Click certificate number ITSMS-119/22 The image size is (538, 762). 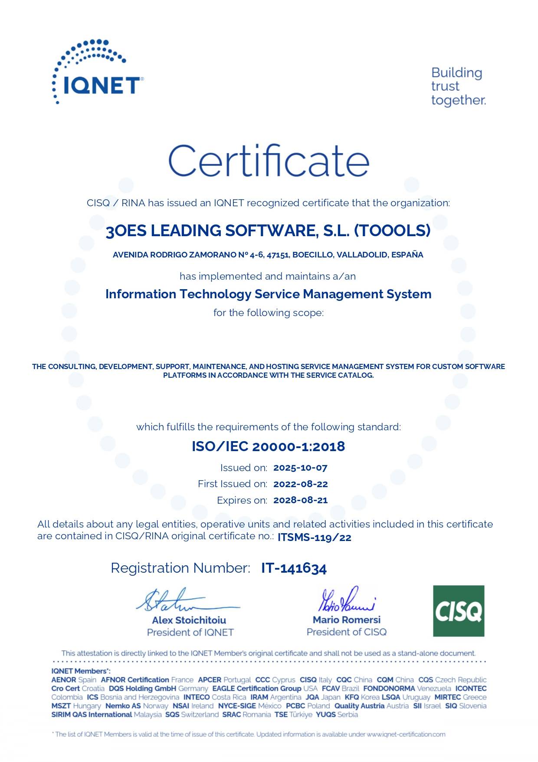[314, 538]
